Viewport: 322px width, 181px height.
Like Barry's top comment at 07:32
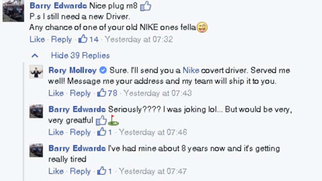[x=37, y=39]
